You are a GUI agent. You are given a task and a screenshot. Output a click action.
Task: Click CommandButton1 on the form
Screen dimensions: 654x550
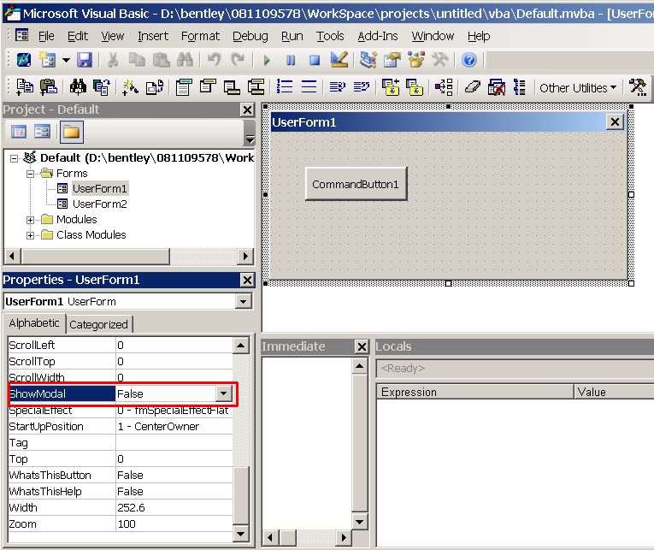[356, 184]
